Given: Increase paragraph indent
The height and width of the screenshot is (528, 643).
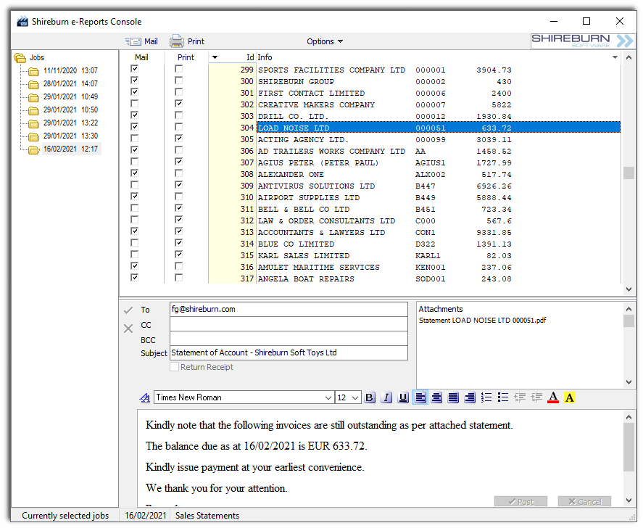Looking at the screenshot, I should click(536, 397).
